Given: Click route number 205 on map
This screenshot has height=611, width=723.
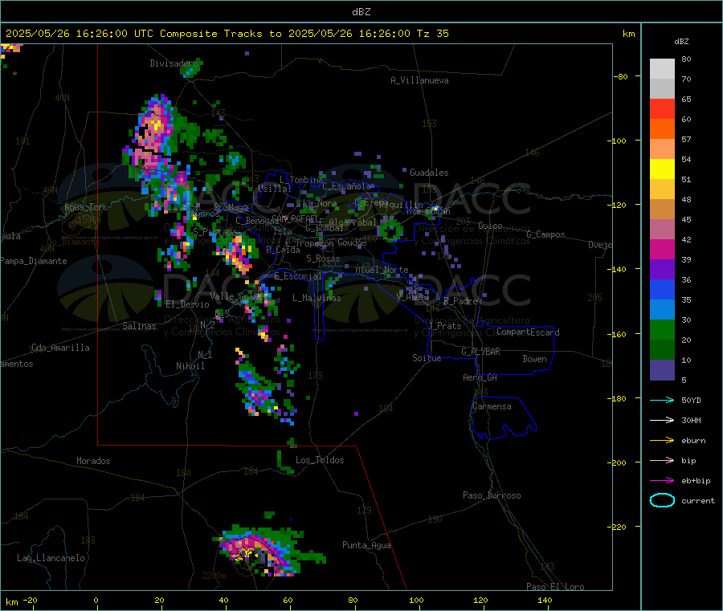Looking at the screenshot, I should [594, 298].
